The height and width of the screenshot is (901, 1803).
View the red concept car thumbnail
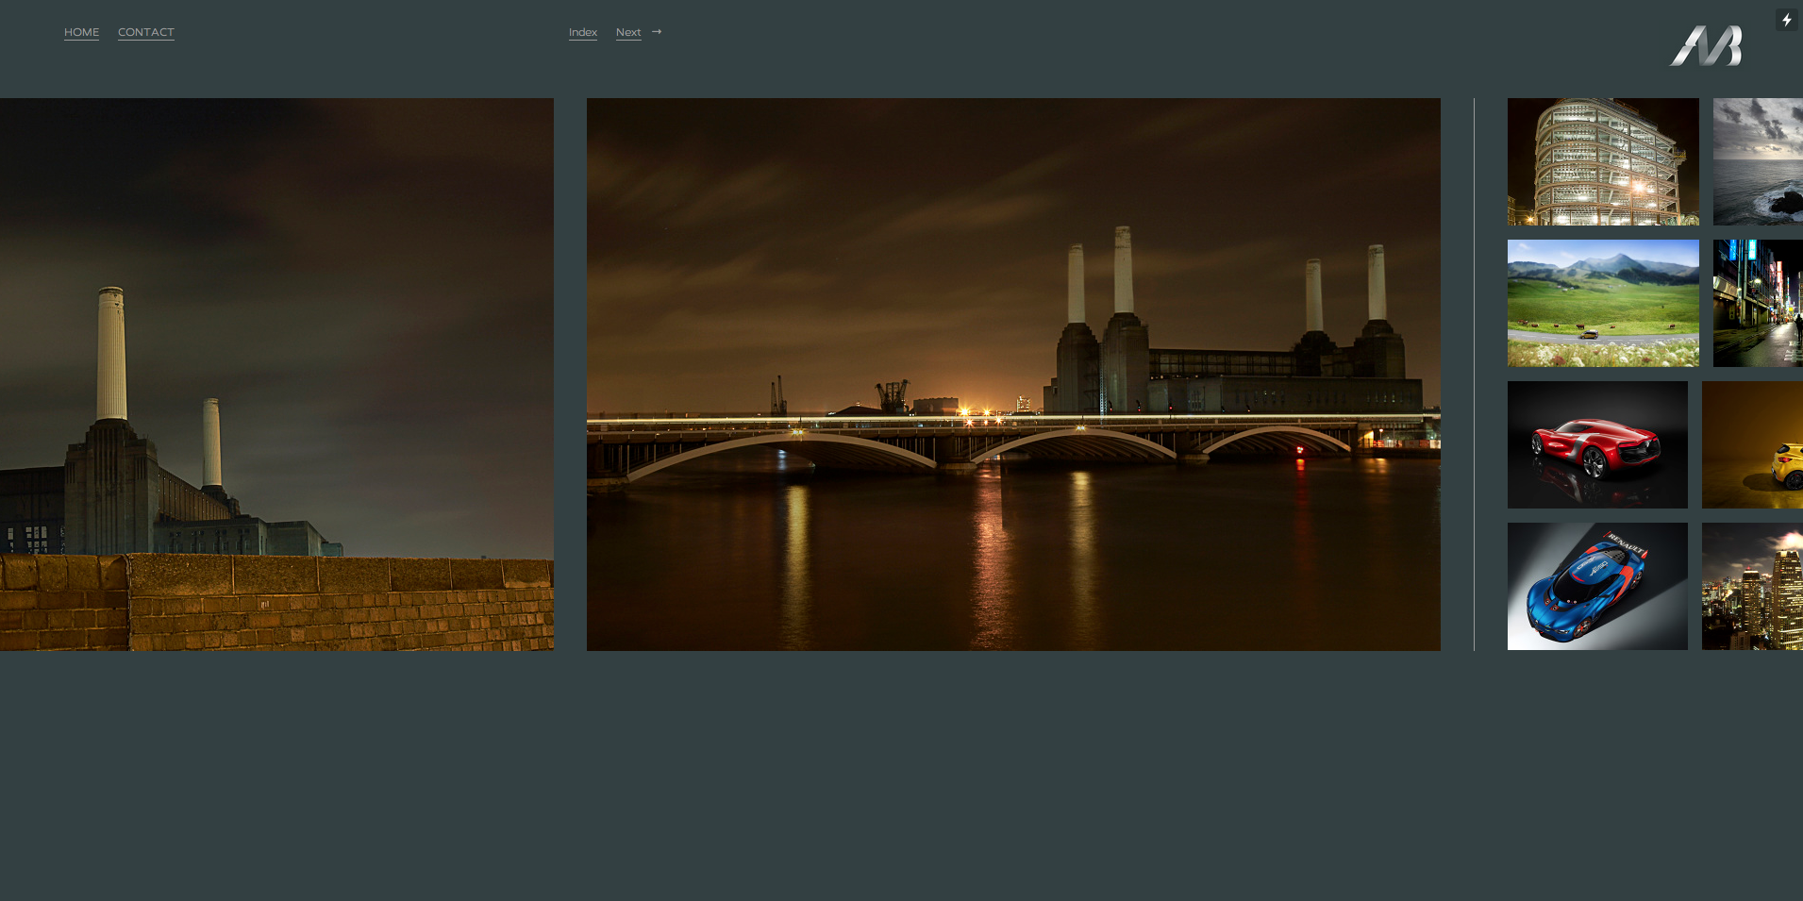(1596, 444)
